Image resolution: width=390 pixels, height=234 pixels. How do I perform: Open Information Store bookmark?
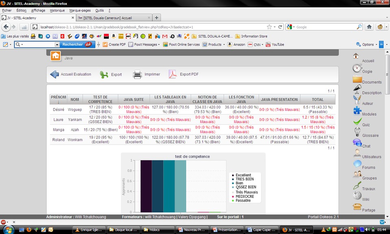pyautogui.click(x=251, y=36)
